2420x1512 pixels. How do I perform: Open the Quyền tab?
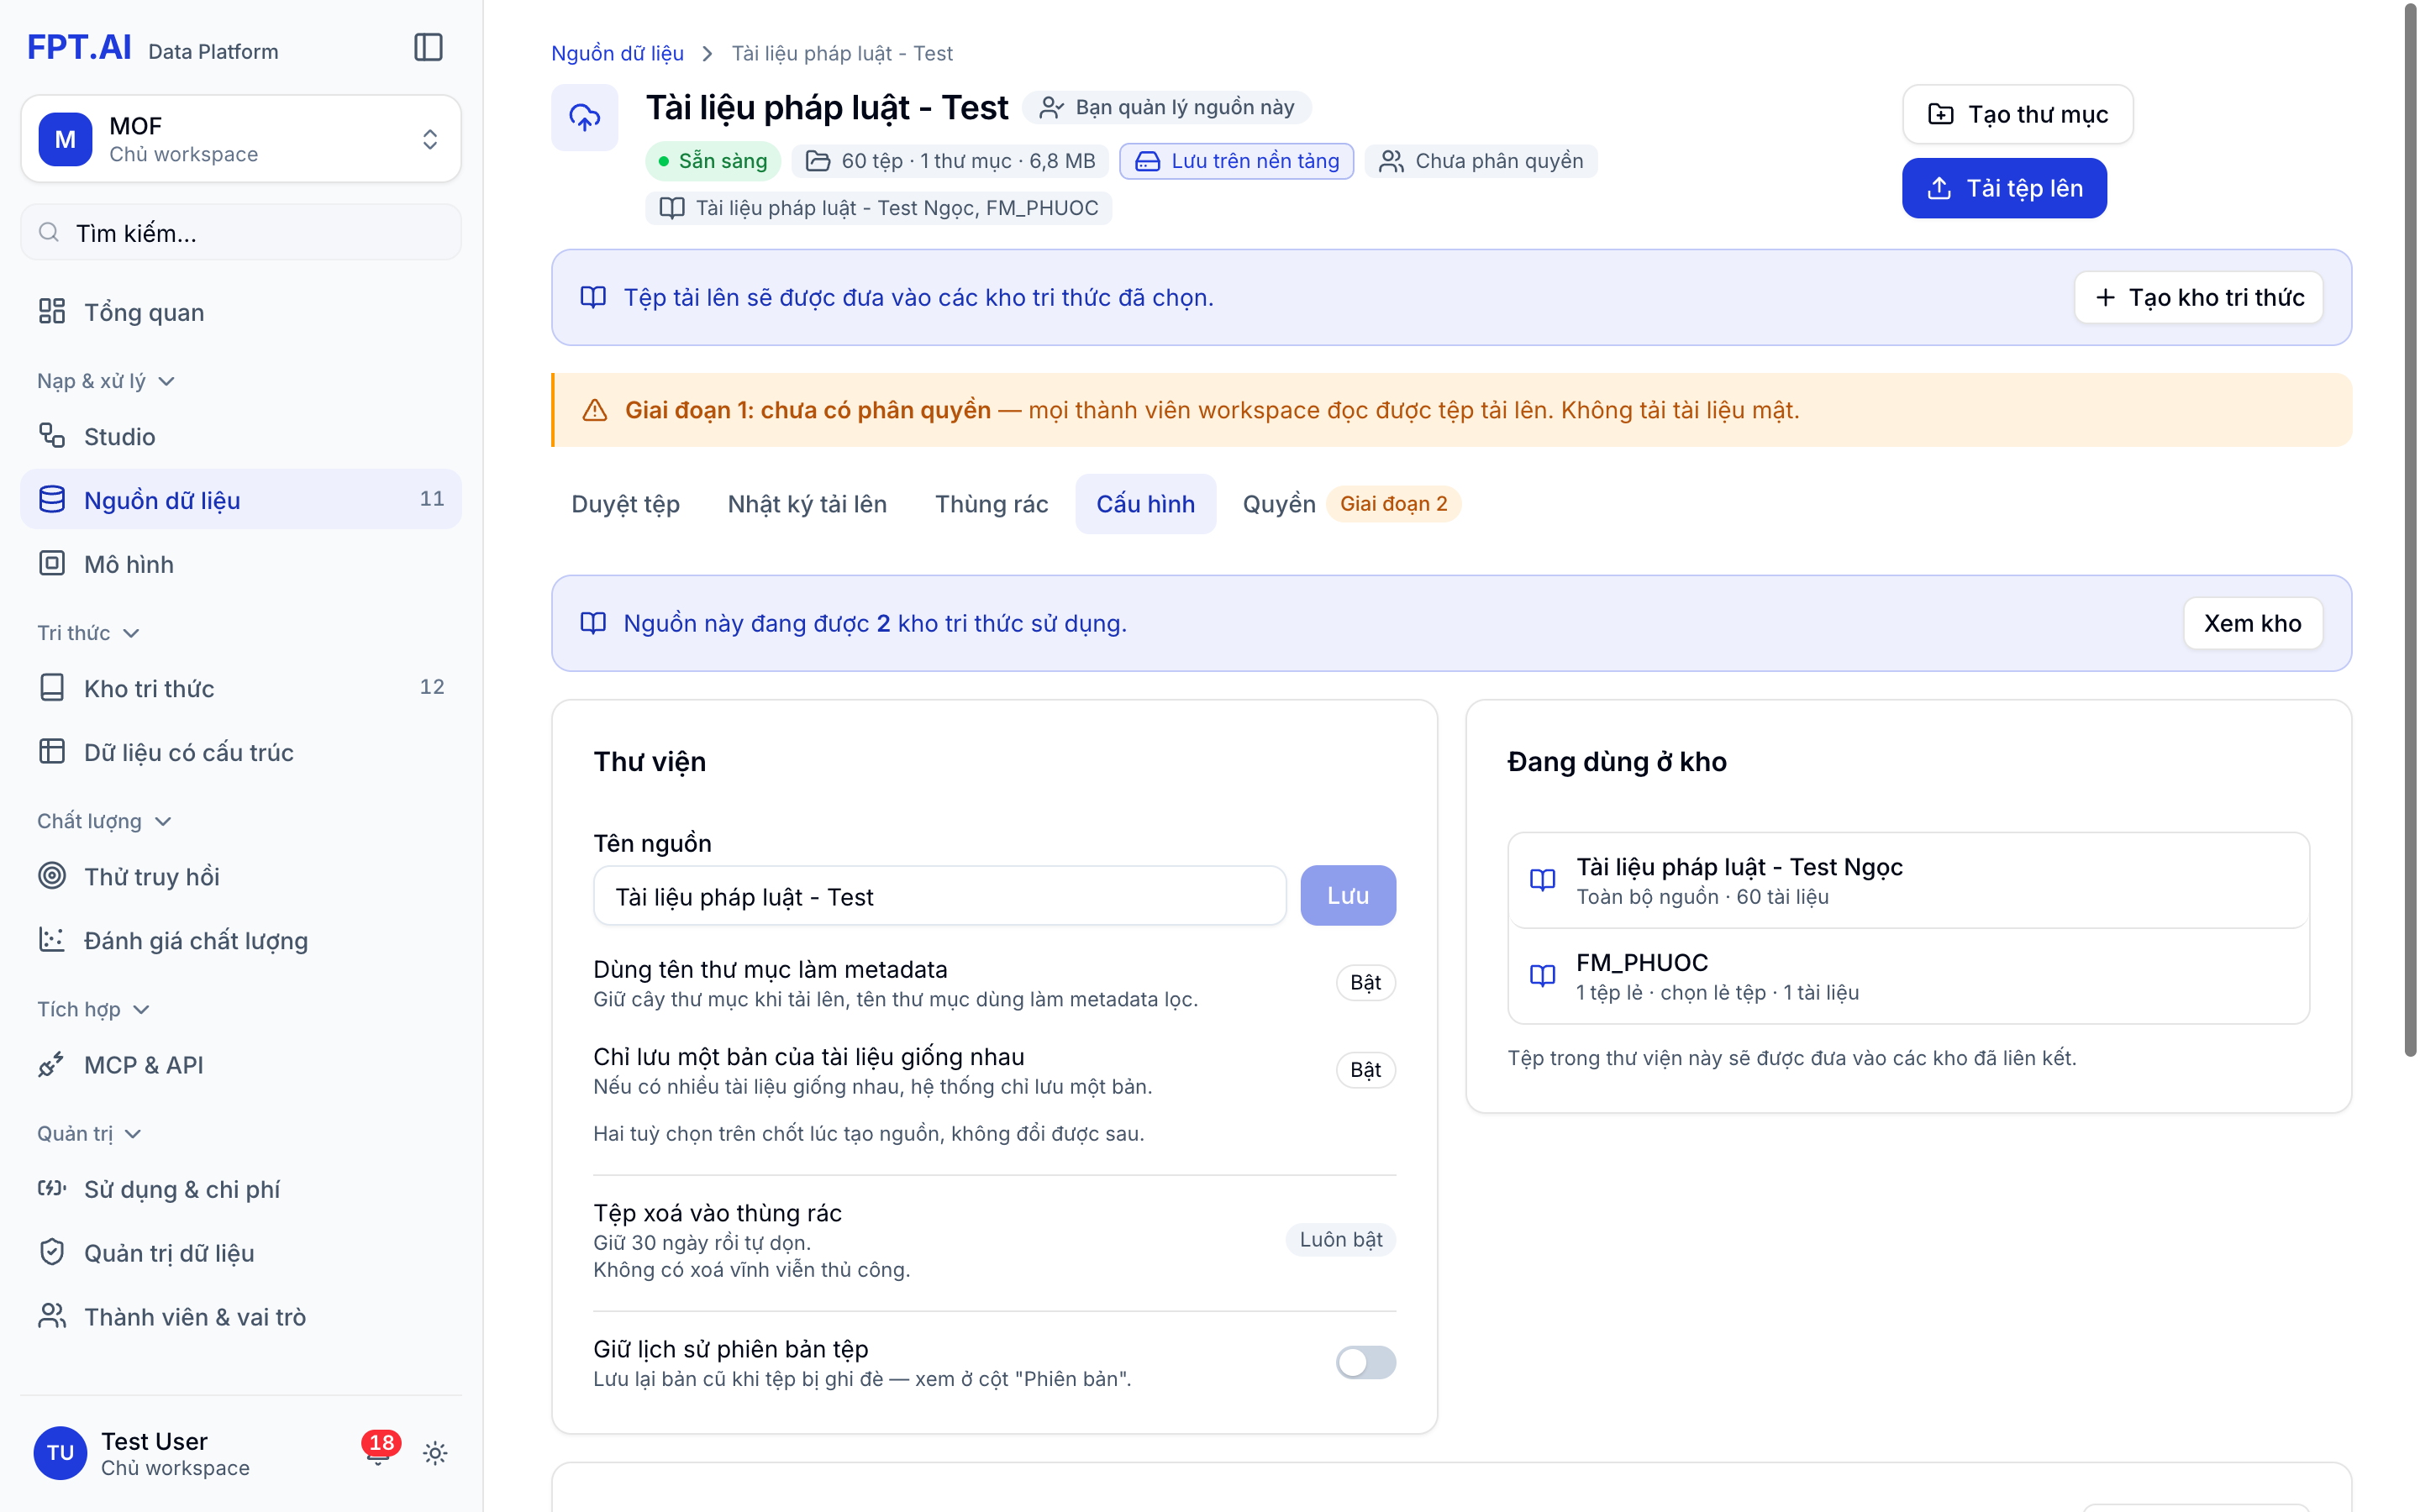1350,504
